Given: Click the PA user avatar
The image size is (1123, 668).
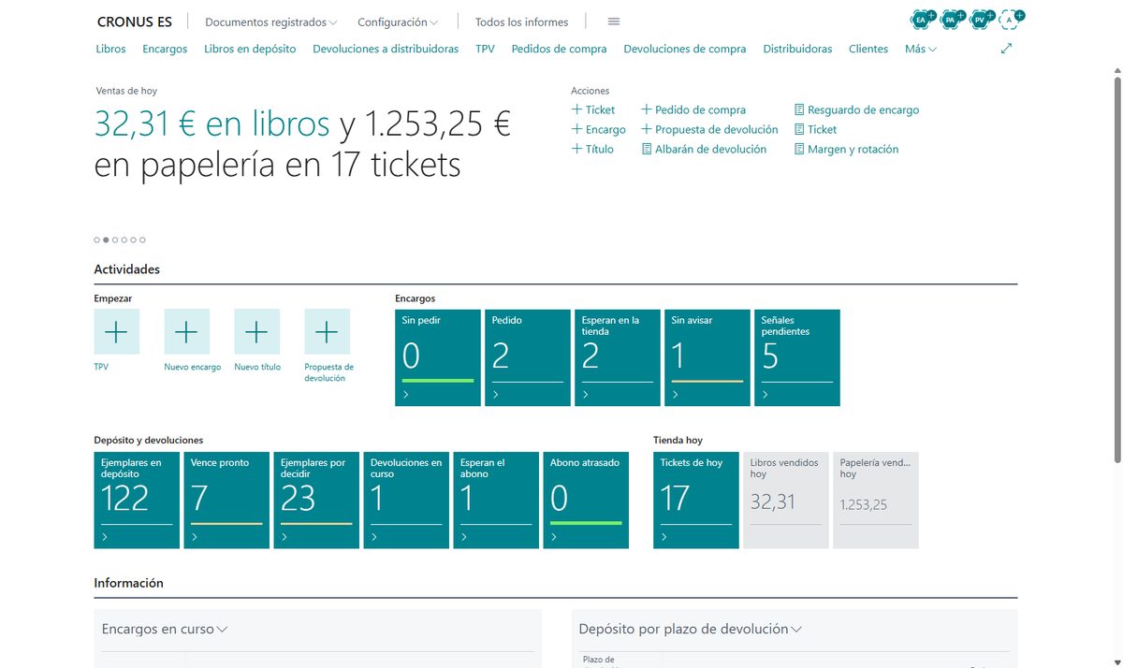Looking at the screenshot, I should (x=951, y=19).
